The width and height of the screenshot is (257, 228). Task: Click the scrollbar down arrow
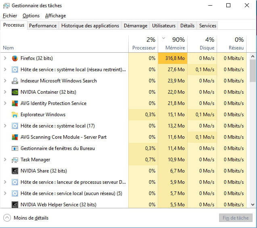pyautogui.click(x=253, y=205)
